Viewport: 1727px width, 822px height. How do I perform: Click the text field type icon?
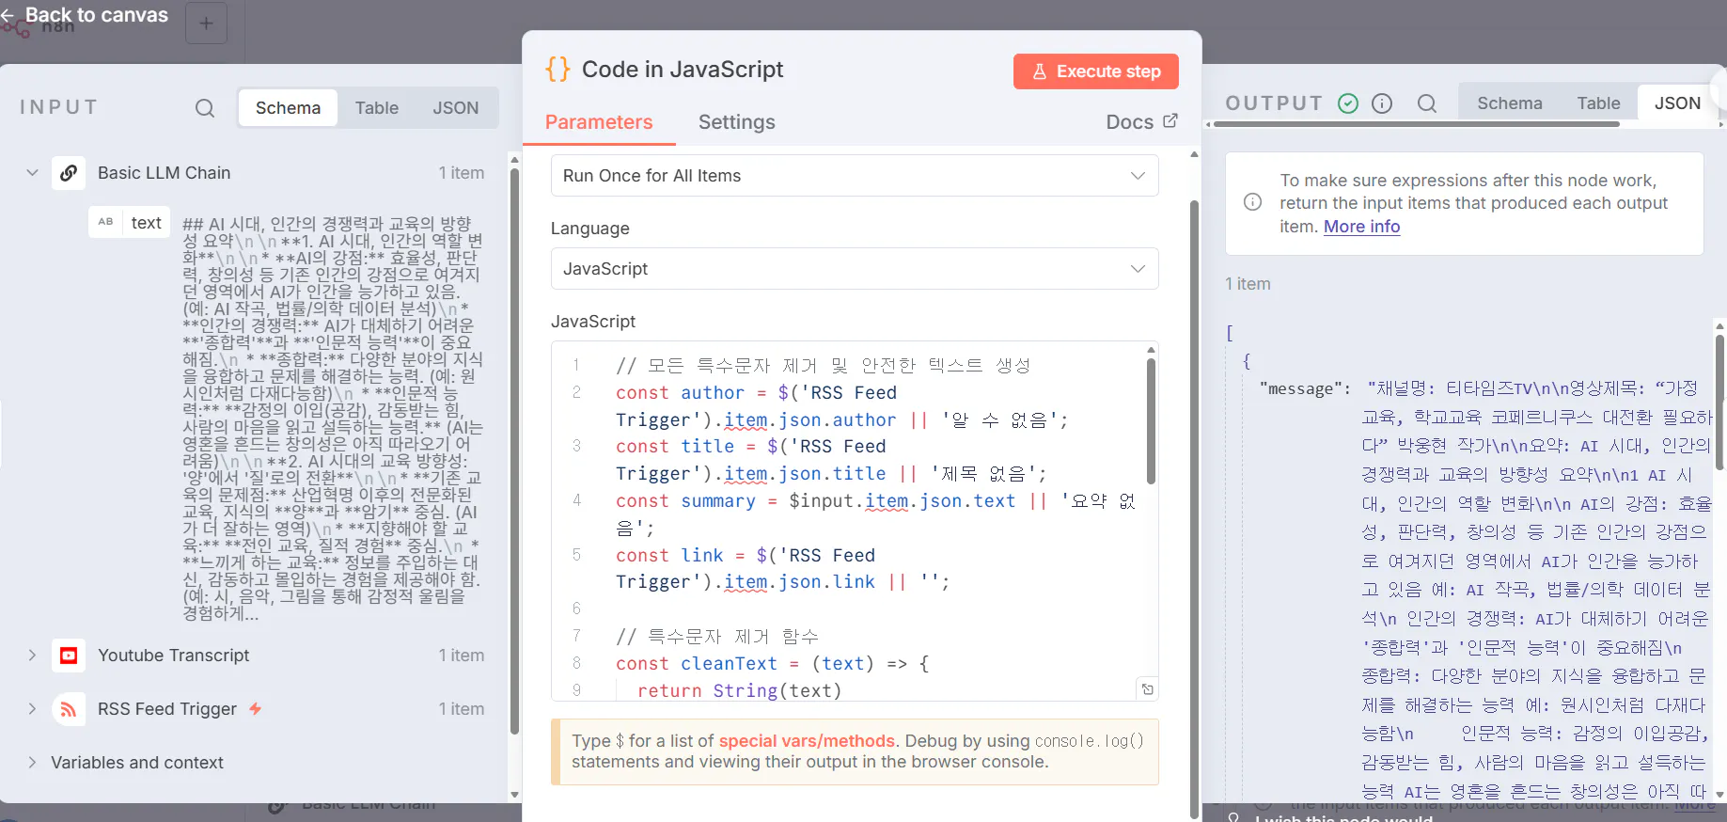[105, 222]
